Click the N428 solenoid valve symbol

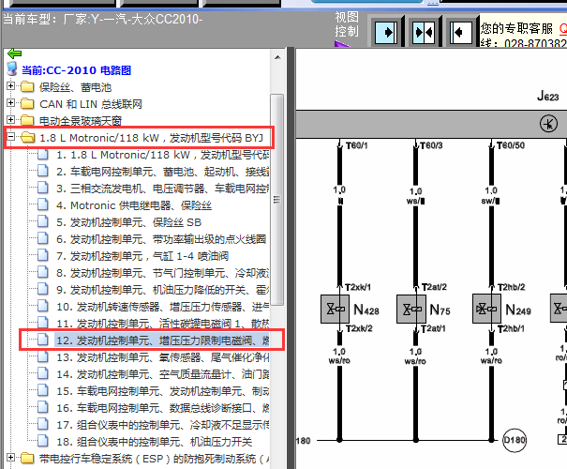tap(336, 309)
